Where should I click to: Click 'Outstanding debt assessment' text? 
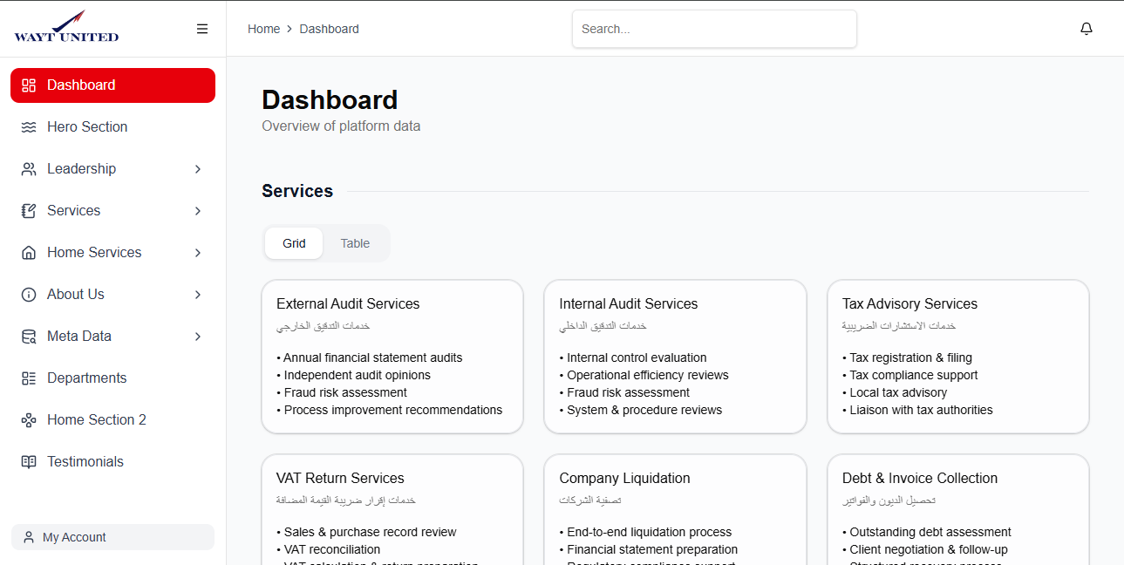(930, 532)
